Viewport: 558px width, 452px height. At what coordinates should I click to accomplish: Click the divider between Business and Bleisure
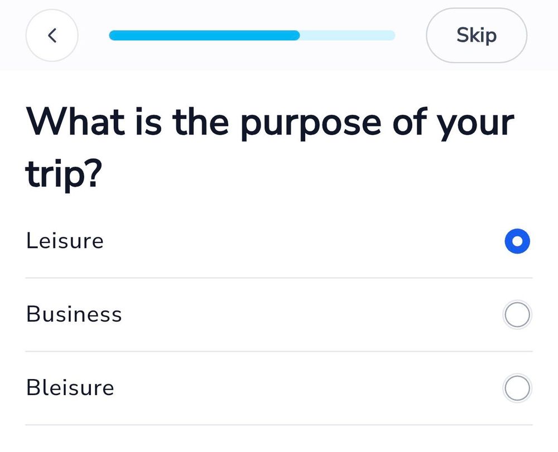(x=279, y=351)
